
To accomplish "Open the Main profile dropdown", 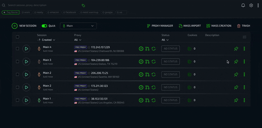I will [x=78, y=26].
